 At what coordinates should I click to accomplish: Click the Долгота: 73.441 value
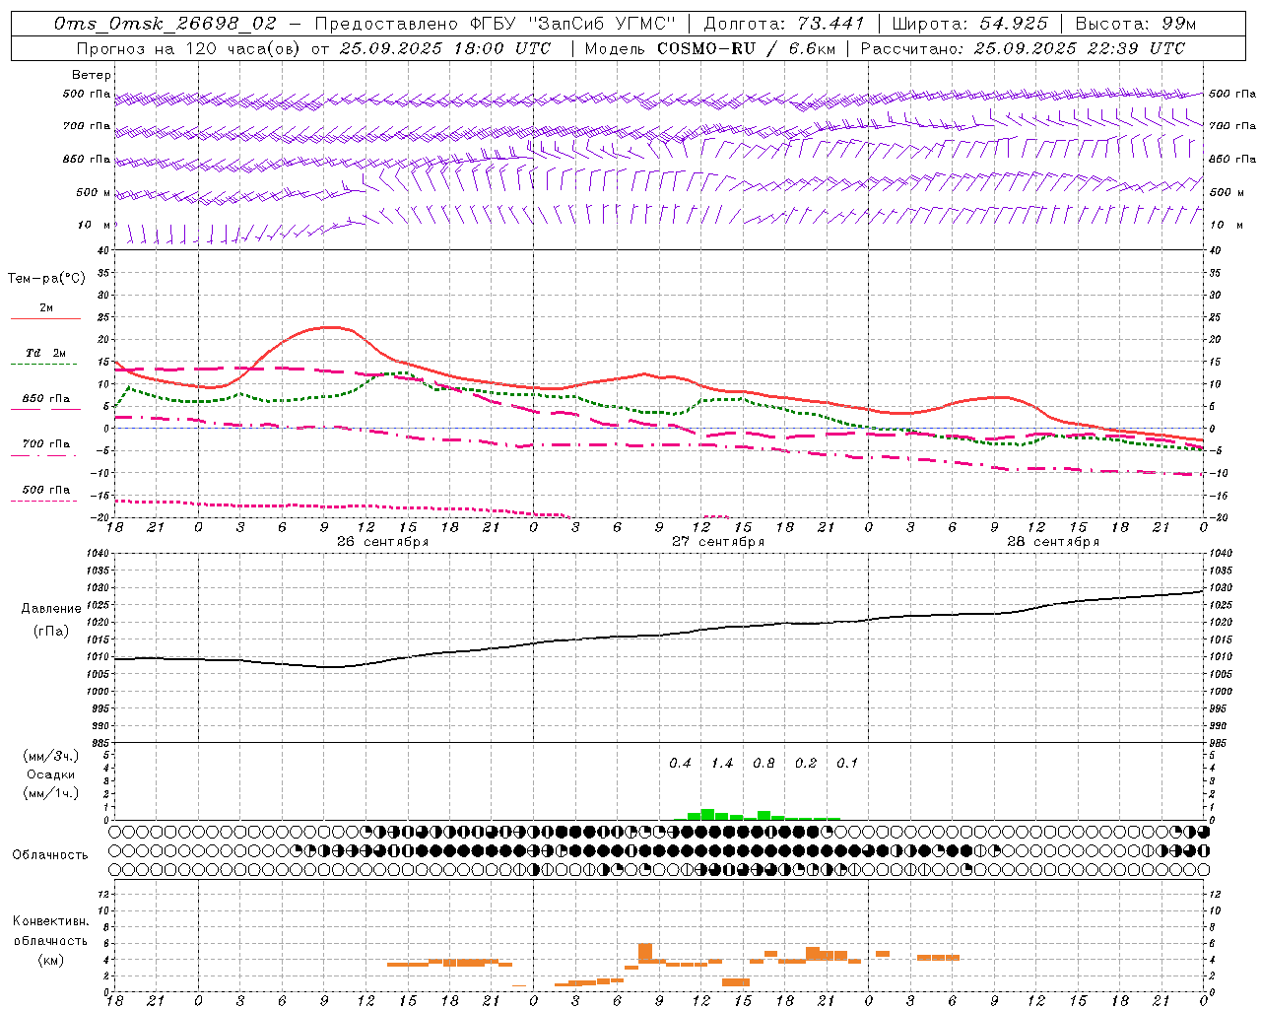click(784, 23)
